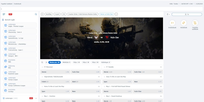Image resolution: width=204 pixels, height=102 pixels.
Task: Collapse Home To Win at Least One Map
Action: click(99, 86)
